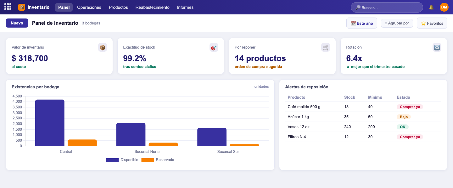The height and width of the screenshot is (188, 453).
Task: Click the Central axis label
Action: (66, 152)
